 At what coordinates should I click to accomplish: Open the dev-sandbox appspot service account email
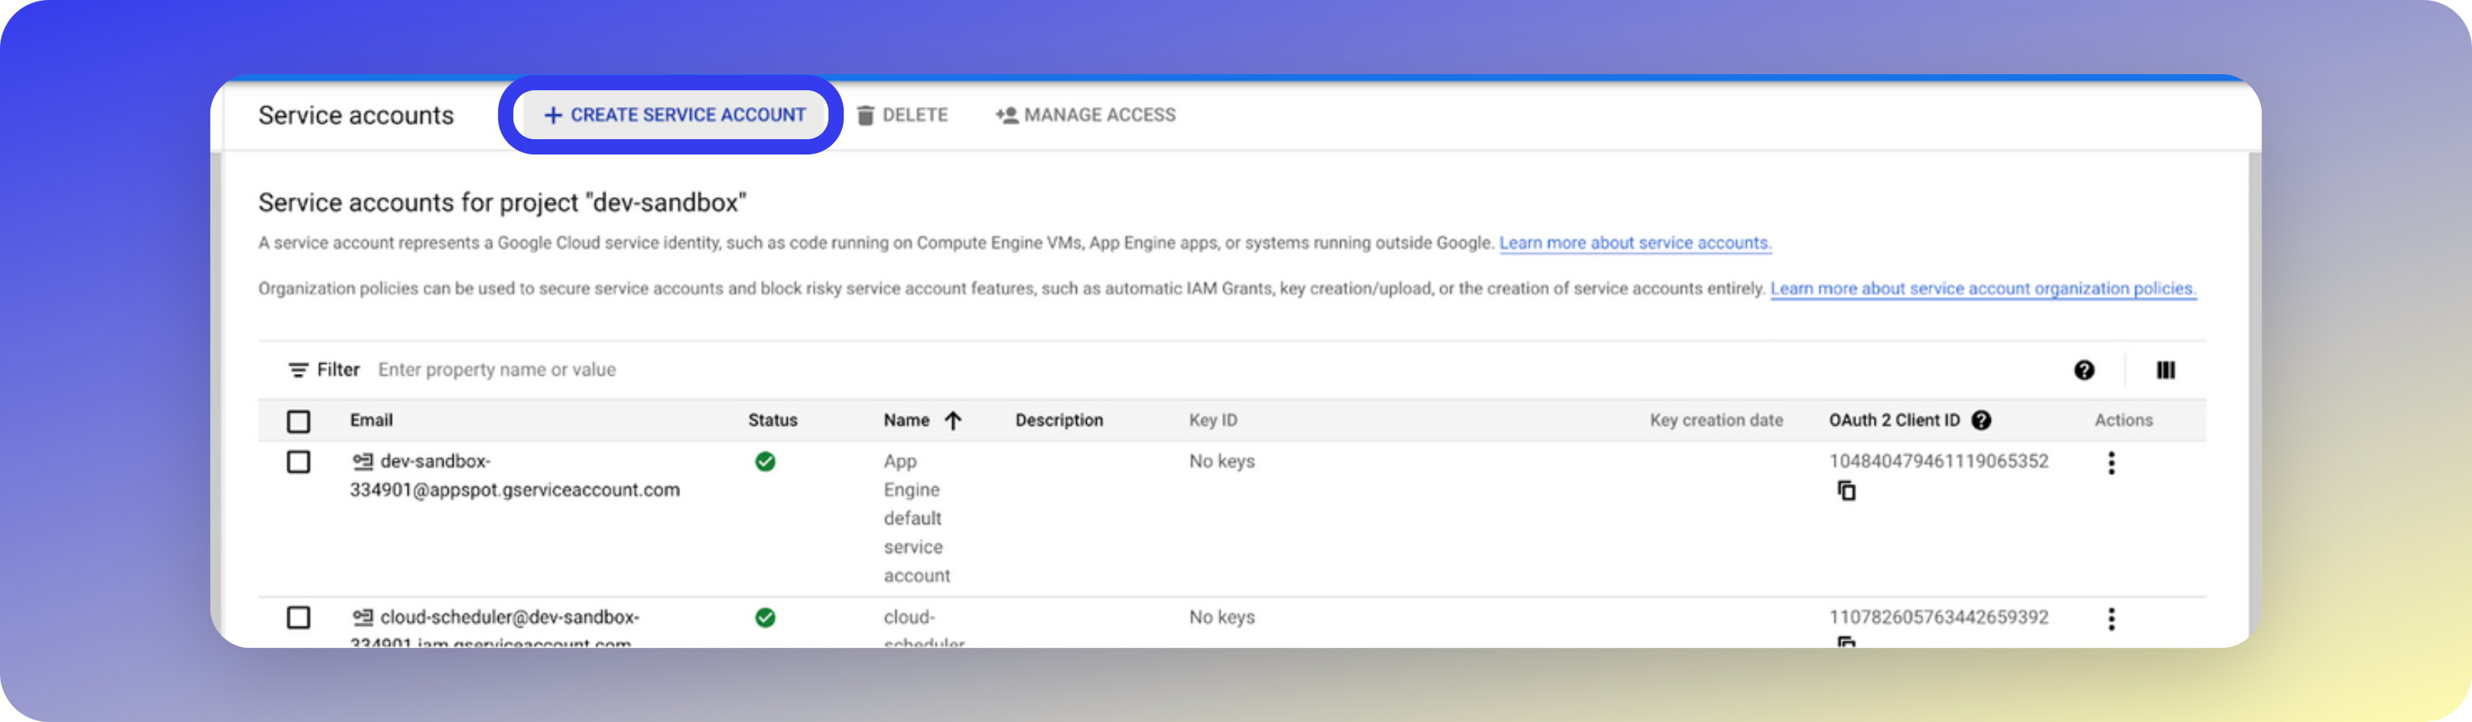pos(514,475)
